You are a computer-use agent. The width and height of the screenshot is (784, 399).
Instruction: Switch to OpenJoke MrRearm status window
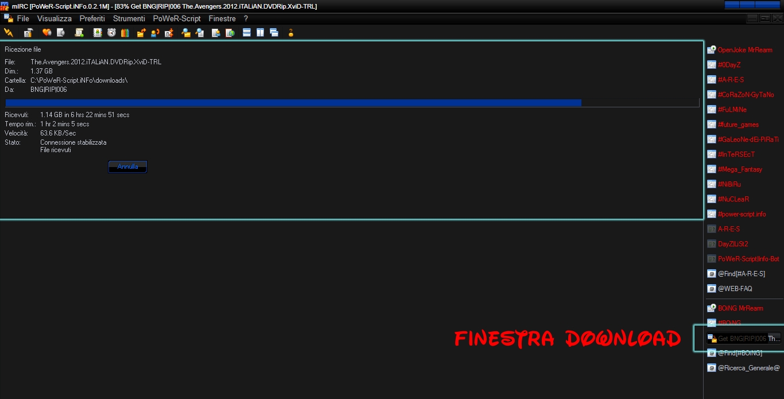point(744,50)
